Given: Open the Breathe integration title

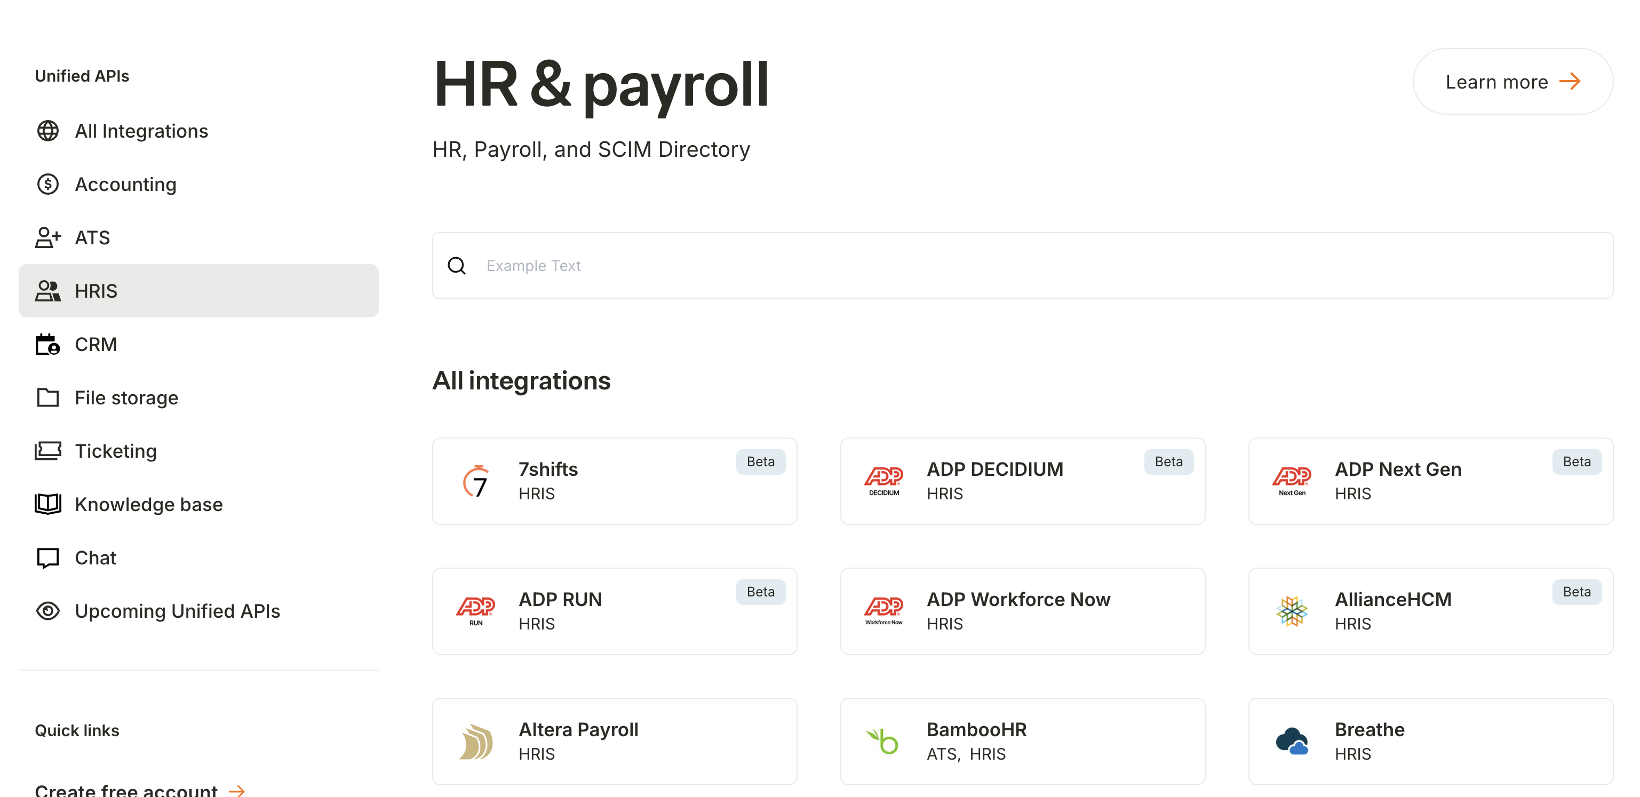Looking at the screenshot, I should [1370, 730].
